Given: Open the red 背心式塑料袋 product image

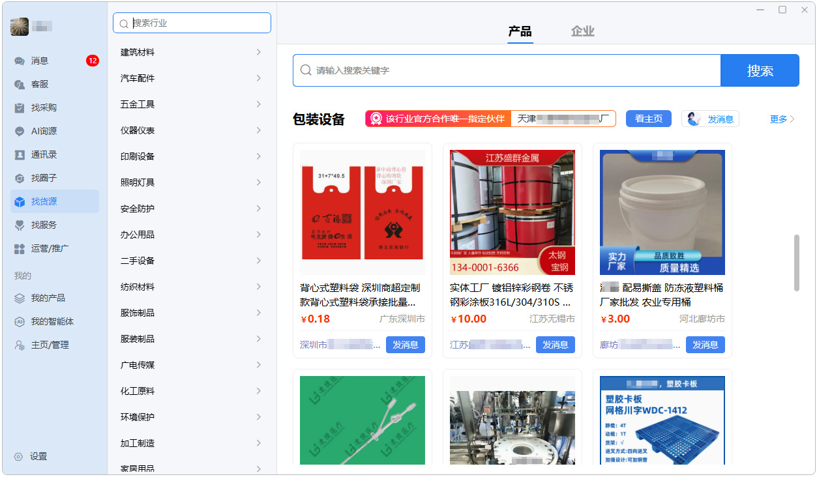Looking at the screenshot, I should (x=363, y=212).
